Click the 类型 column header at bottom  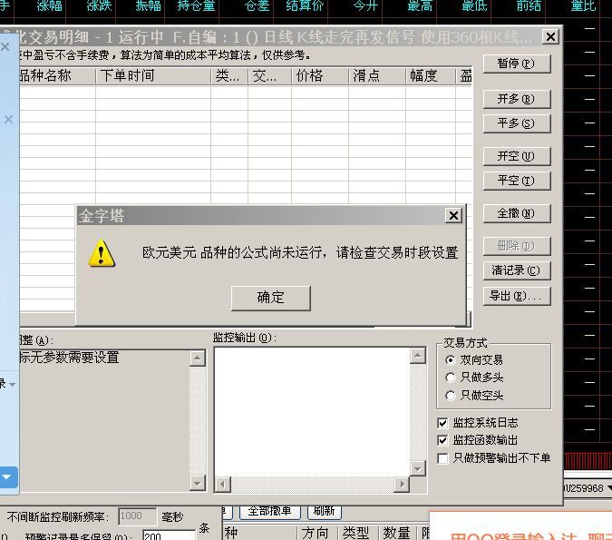click(x=355, y=534)
